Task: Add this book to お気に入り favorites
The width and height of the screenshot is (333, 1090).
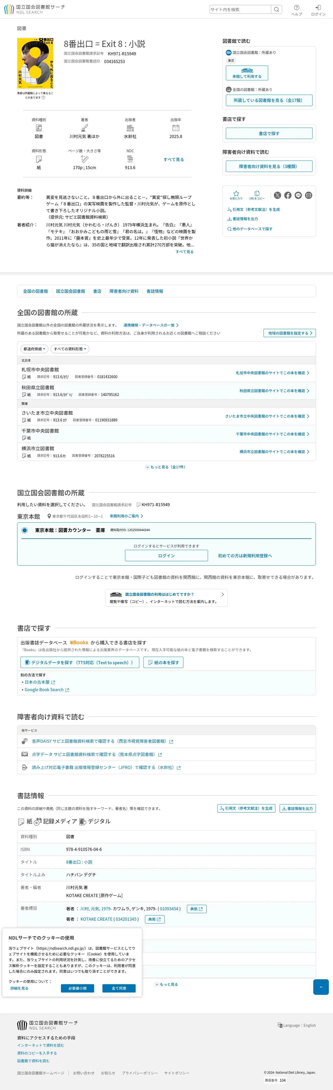Action: (x=236, y=195)
